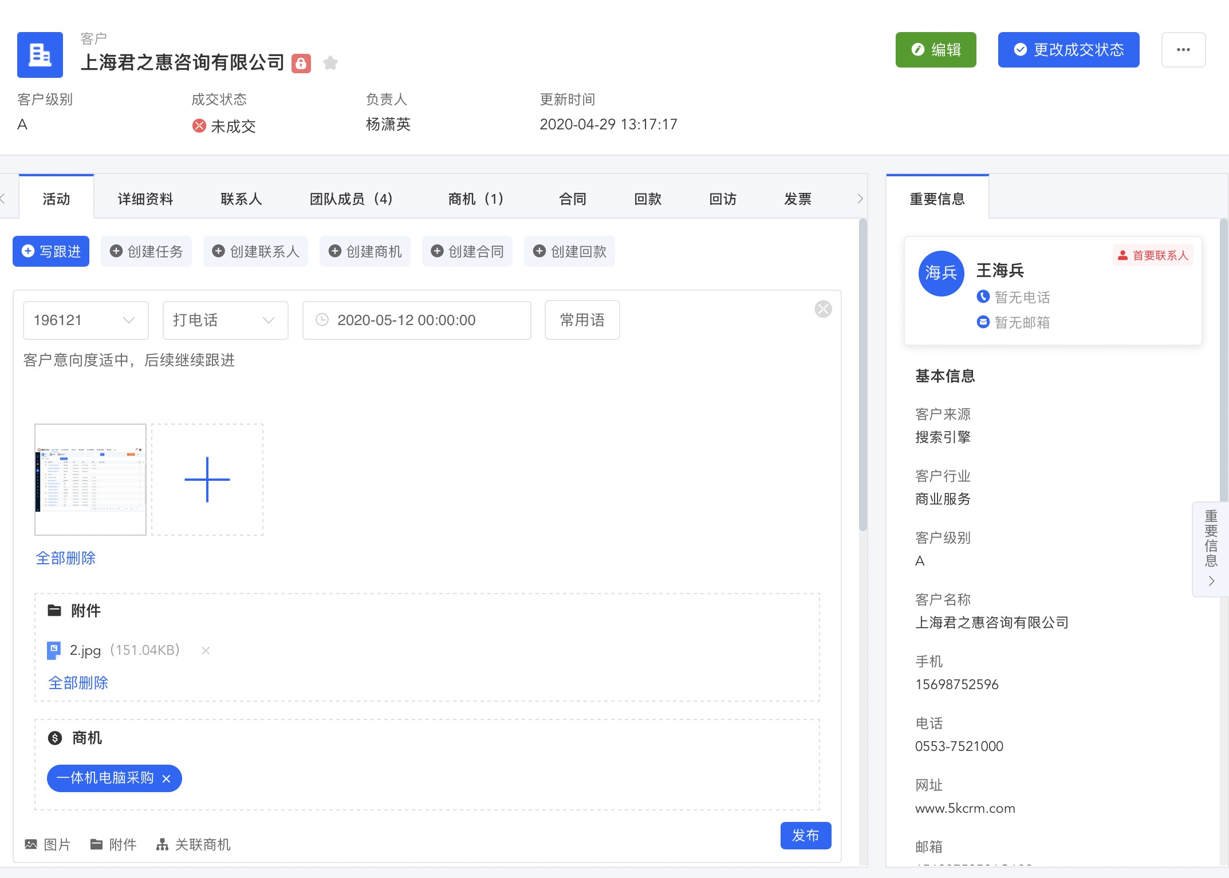Open the more options ellipsis menu
The height and width of the screenshot is (878, 1229).
(x=1183, y=50)
